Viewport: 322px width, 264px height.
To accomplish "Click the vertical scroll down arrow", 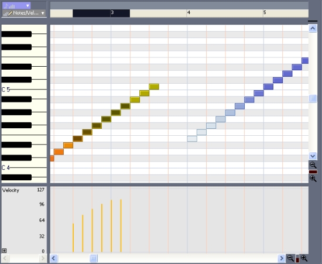I will 313,156.
